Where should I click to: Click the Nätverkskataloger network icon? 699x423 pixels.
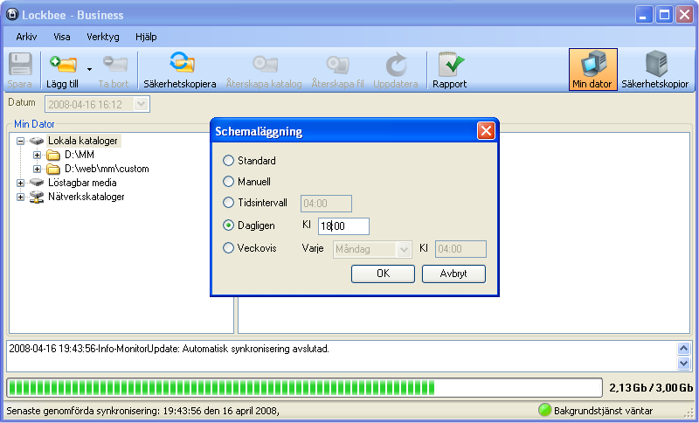pos(37,197)
